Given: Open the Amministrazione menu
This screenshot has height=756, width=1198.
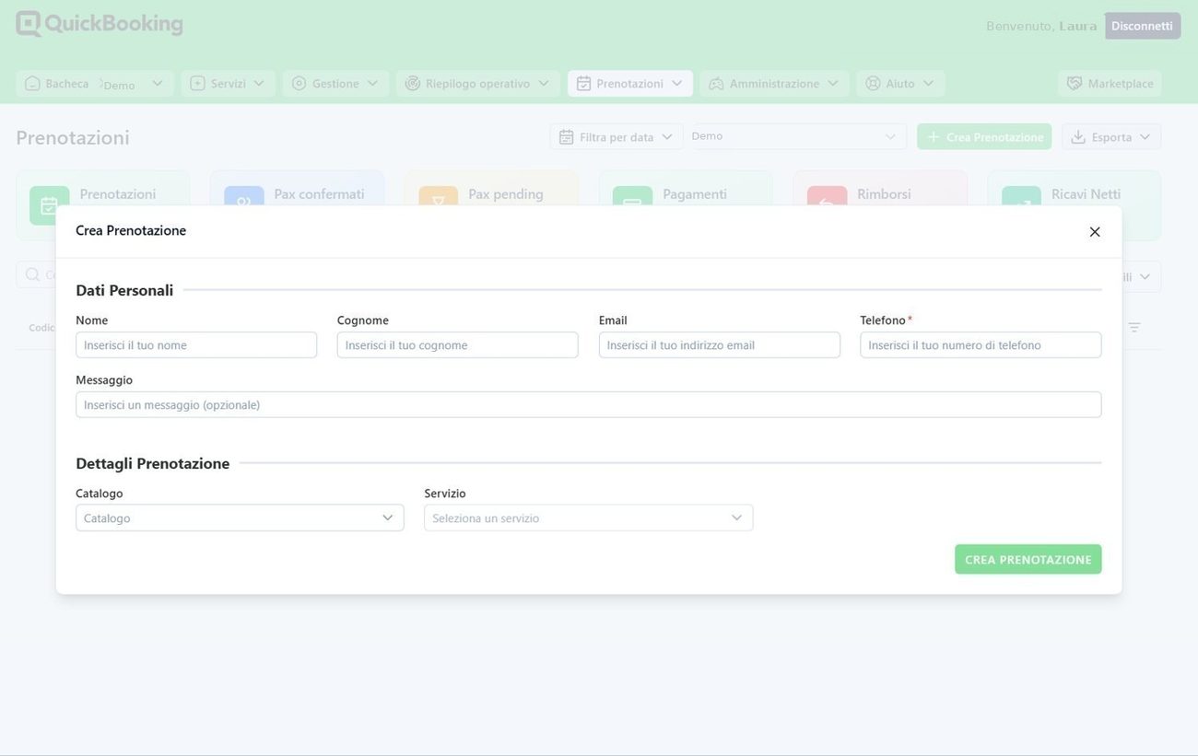Looking at the screenshot, I should (774, 84).
